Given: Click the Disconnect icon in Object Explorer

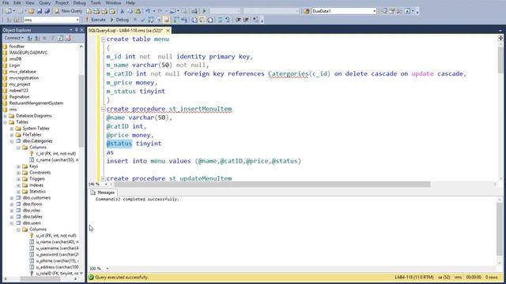Looking at the screenshot, I should click(37, 39).
